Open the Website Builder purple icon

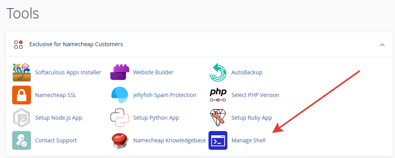[120, 72]
